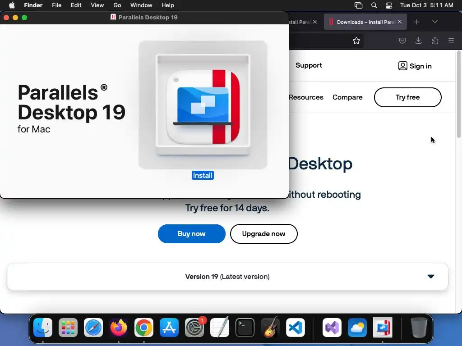Screen dimensions: 462x346
Task: Bookmark this page with the star icon
Action: [356, 41]
